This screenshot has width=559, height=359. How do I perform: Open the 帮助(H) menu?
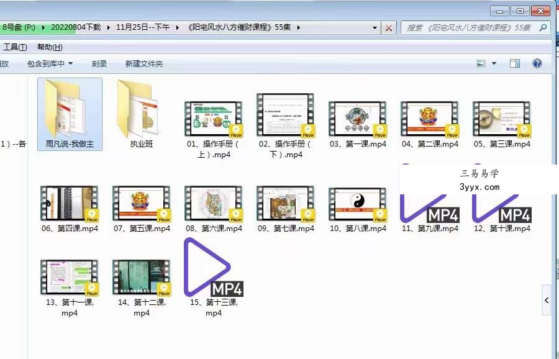click(50, 47)
